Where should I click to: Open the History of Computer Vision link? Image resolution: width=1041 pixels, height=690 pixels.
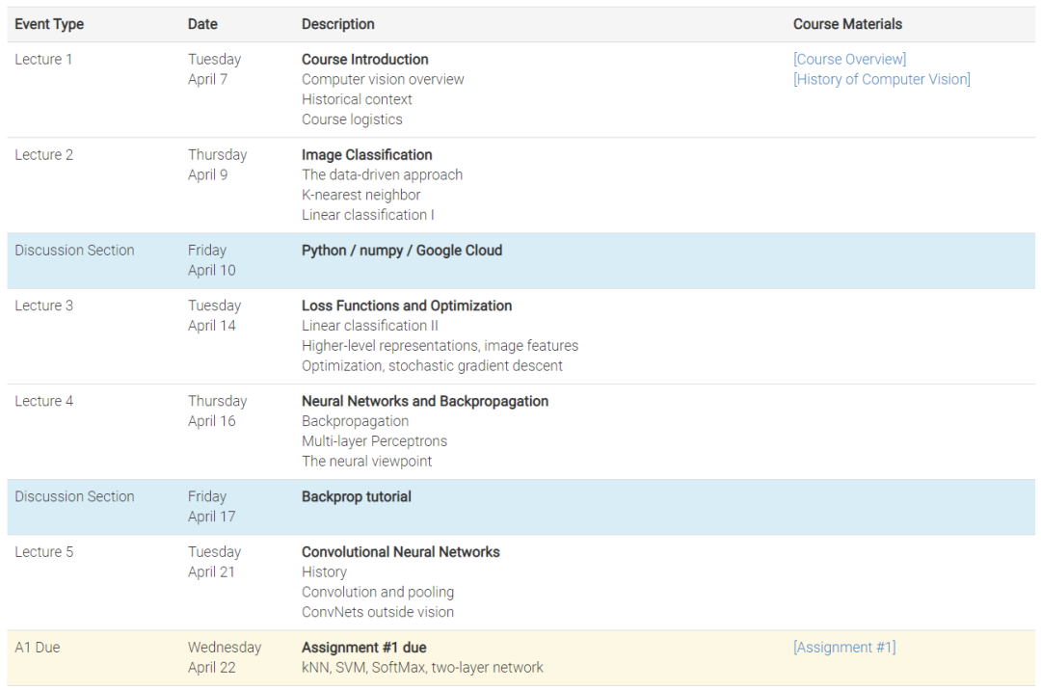881,80
